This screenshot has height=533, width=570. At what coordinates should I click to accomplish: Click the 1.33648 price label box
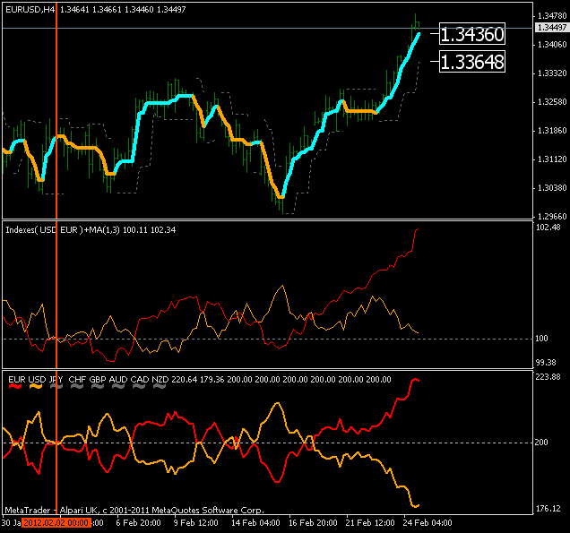click(471, 62)
